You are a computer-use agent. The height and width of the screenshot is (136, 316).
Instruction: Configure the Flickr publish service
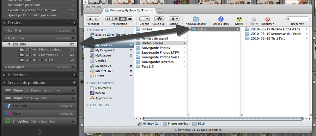tap(66, 114)
